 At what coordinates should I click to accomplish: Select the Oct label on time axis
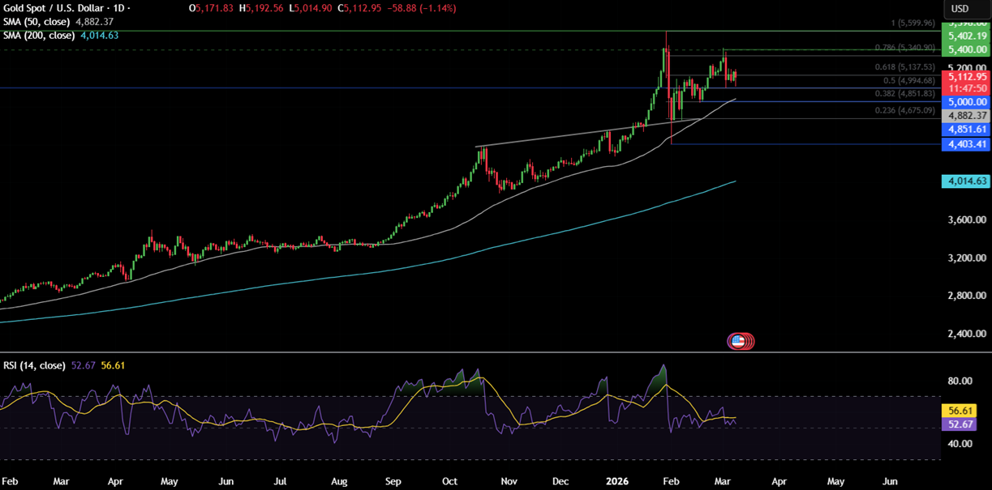click(450, 480)
